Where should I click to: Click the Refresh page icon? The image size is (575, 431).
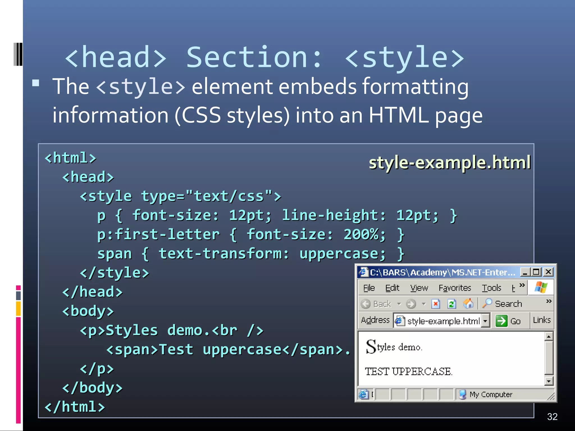point(451,304)
